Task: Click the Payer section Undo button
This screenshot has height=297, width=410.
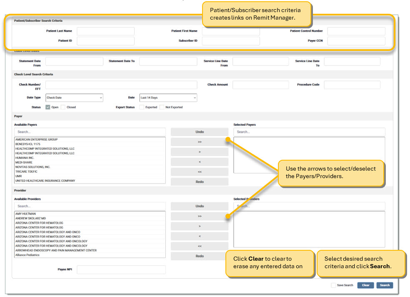Action: point(199,132)
